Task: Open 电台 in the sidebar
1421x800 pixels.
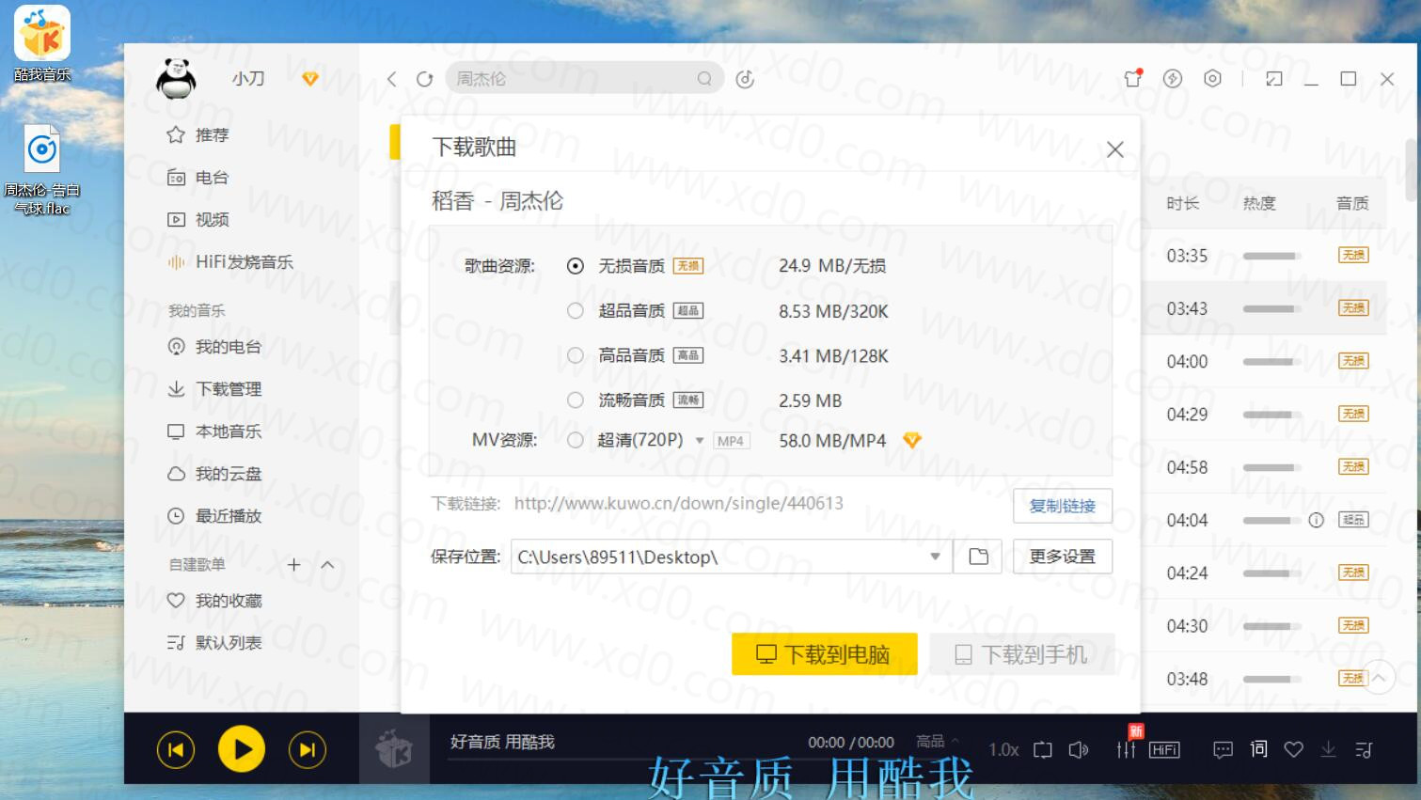Action: 197,178
